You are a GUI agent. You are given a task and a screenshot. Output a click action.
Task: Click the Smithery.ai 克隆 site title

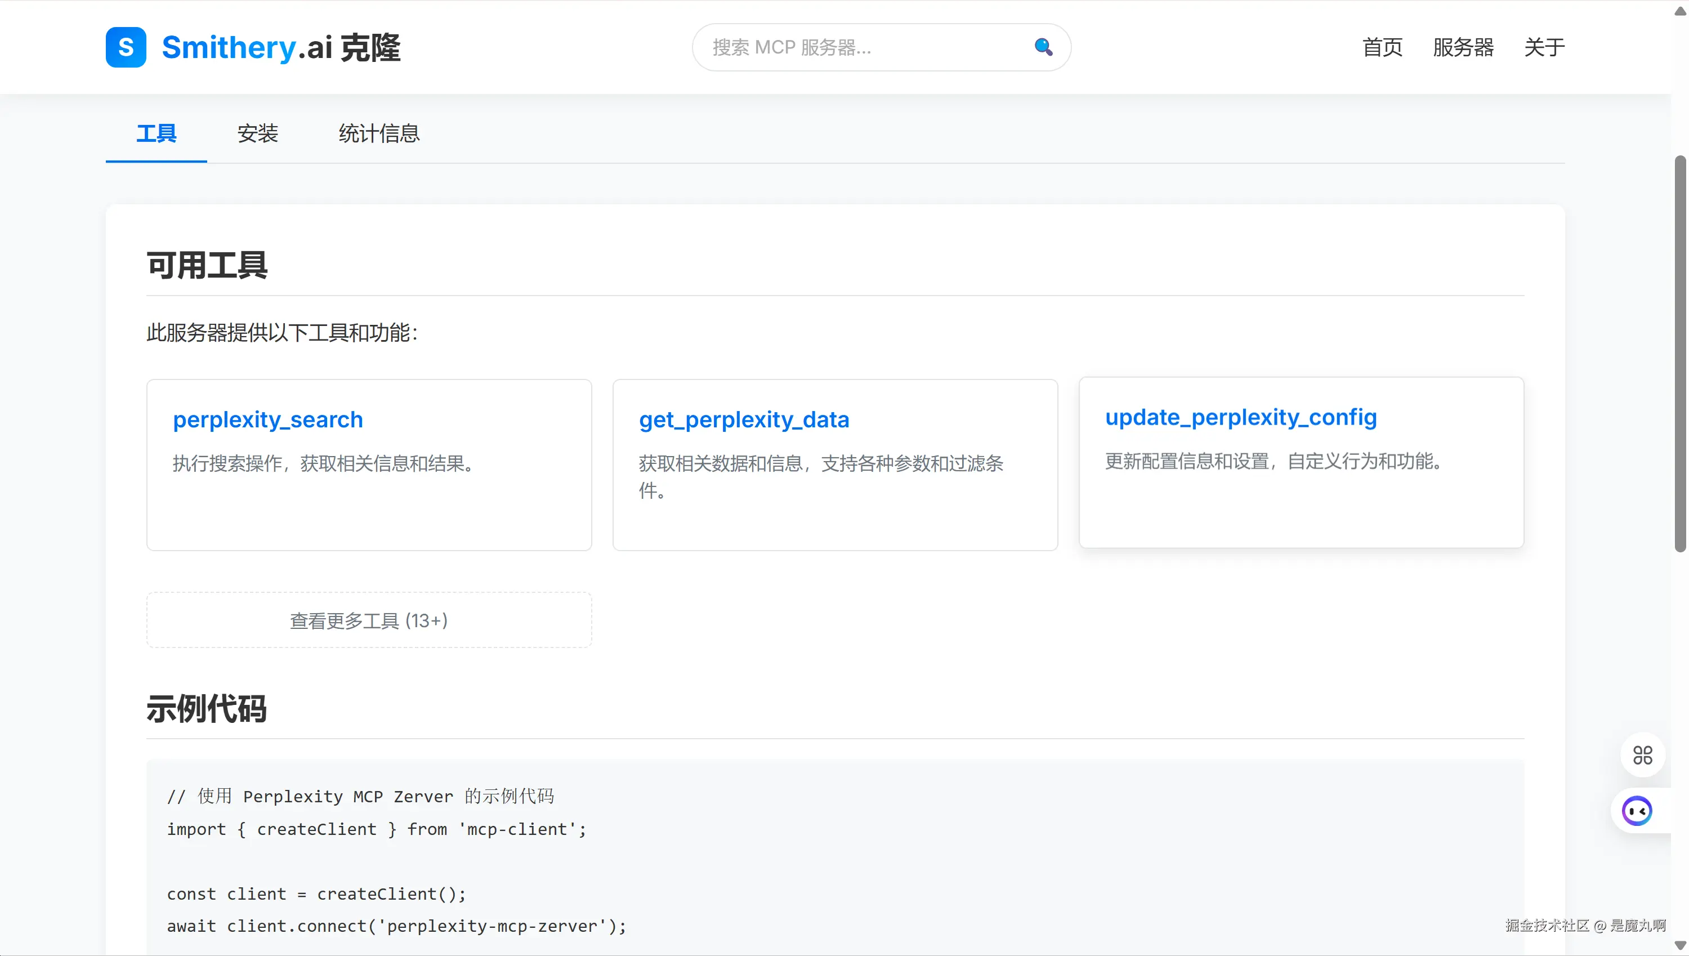(281, 47)
